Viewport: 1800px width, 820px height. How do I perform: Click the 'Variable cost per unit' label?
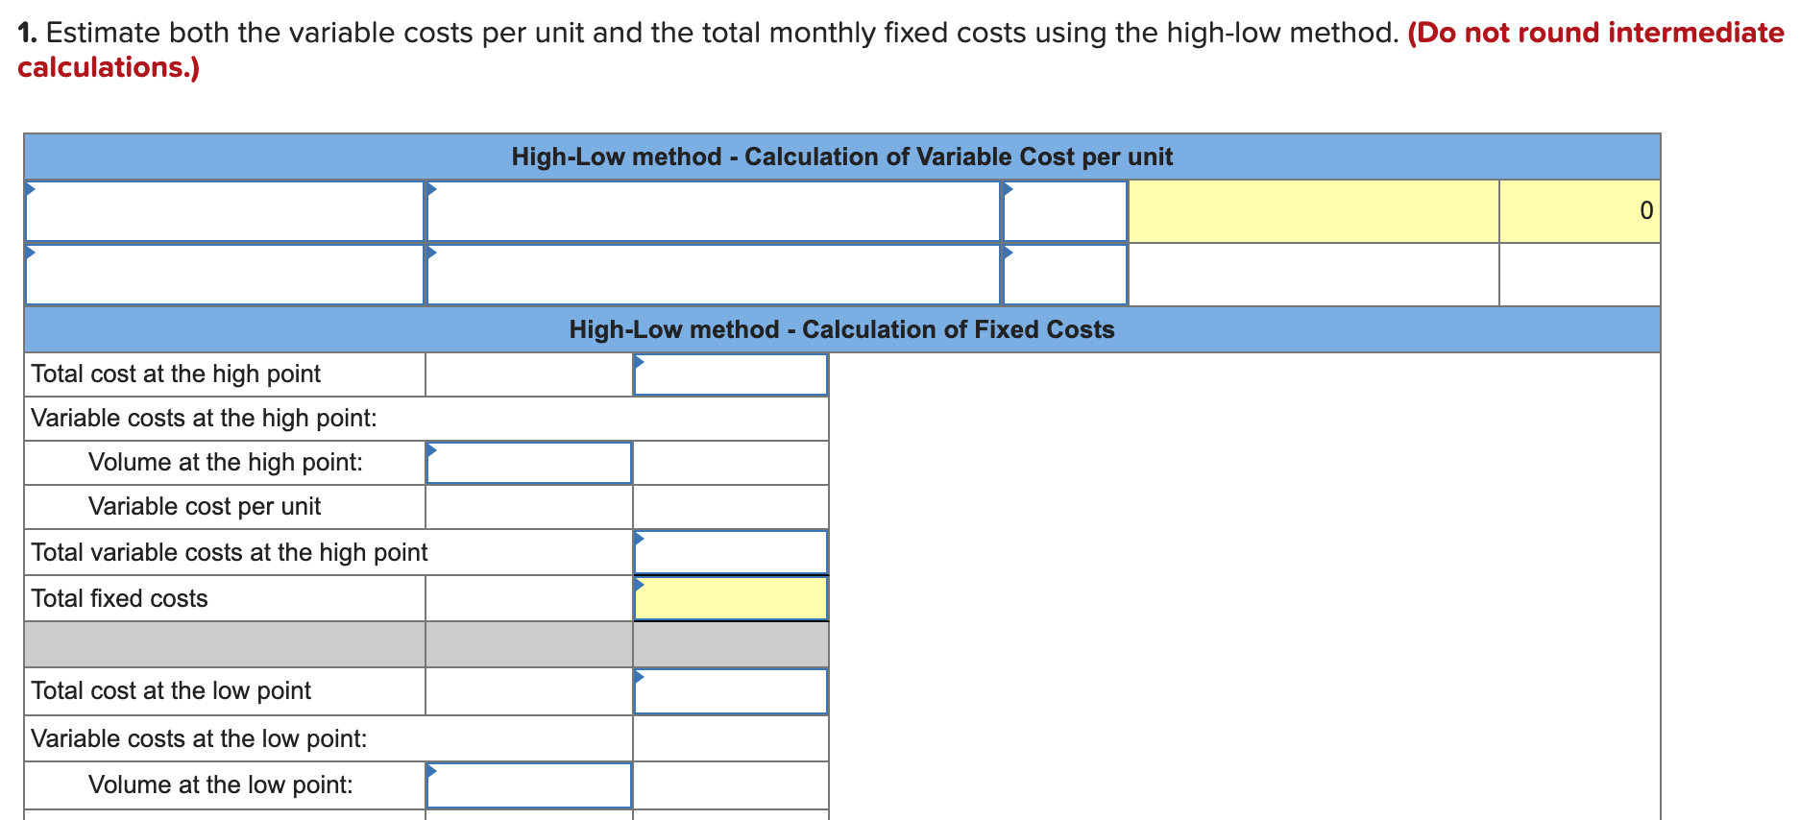coord(205,507)
